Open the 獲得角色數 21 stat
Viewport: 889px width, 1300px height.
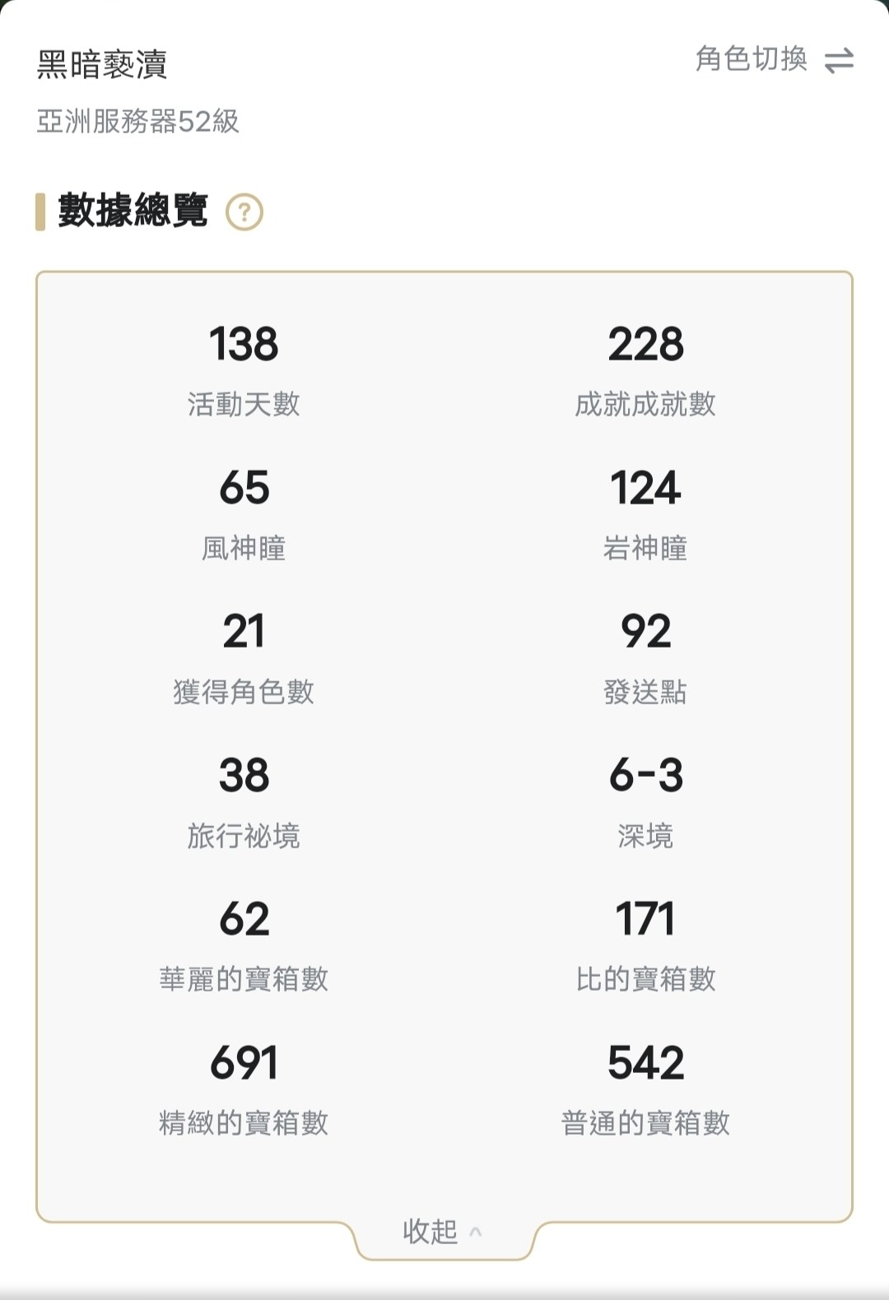tap(244, 657)
